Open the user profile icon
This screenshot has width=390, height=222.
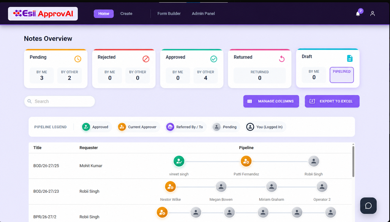372,14
